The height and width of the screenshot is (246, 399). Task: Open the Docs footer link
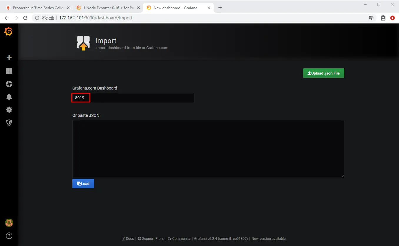tap(128, 239)
